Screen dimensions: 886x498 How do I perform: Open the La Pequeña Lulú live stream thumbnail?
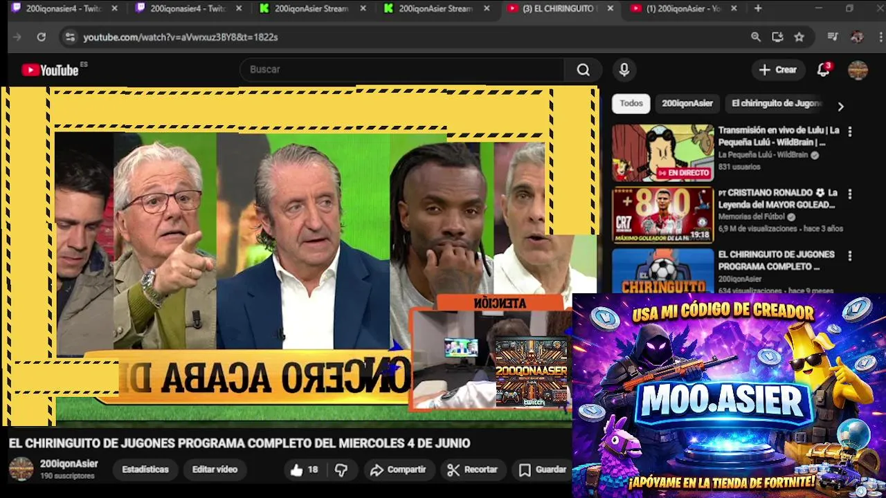[662, 153]
